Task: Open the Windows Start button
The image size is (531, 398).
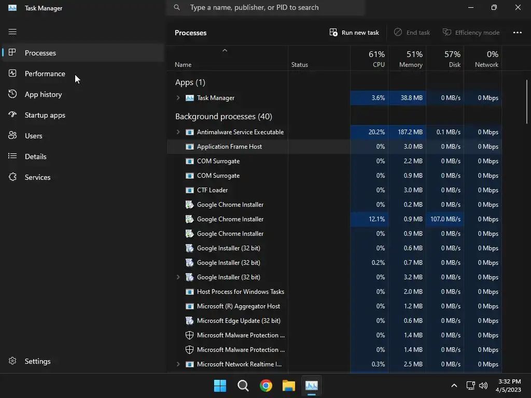Action: (220, 386)
